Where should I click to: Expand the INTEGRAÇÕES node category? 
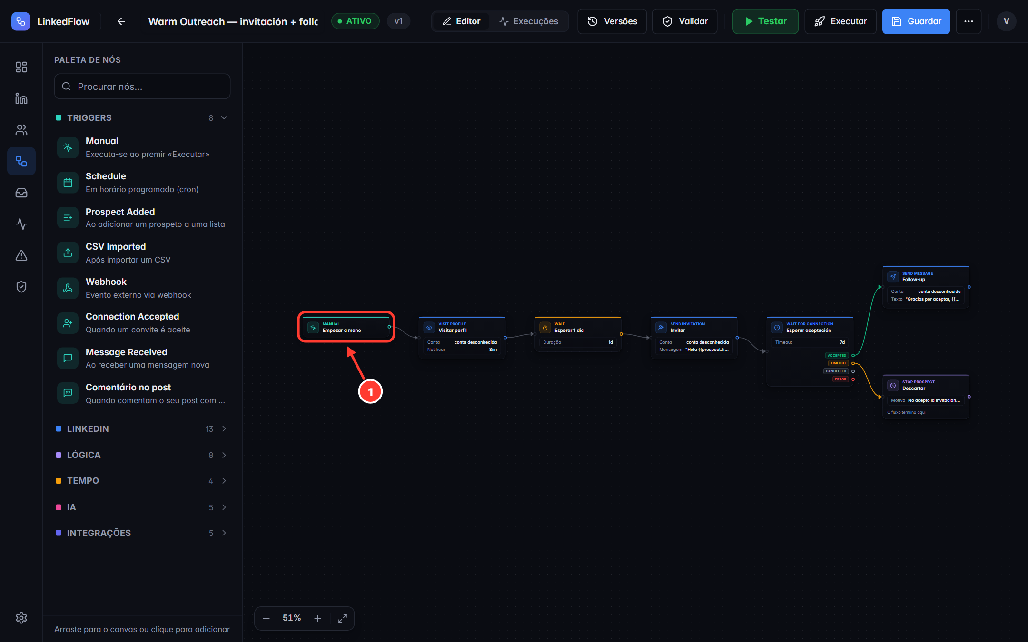pyautogui.click(x=142, y=533)
